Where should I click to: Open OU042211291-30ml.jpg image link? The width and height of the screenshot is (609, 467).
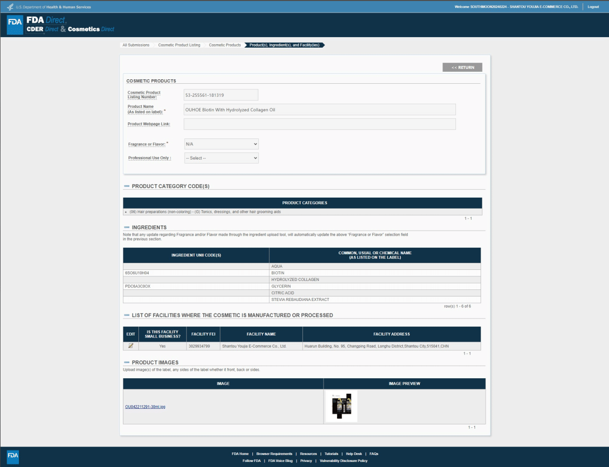pos(145,407)
